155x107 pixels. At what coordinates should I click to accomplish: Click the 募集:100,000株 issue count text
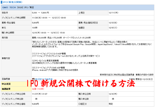pyautogui.click(x=39, y=38)
